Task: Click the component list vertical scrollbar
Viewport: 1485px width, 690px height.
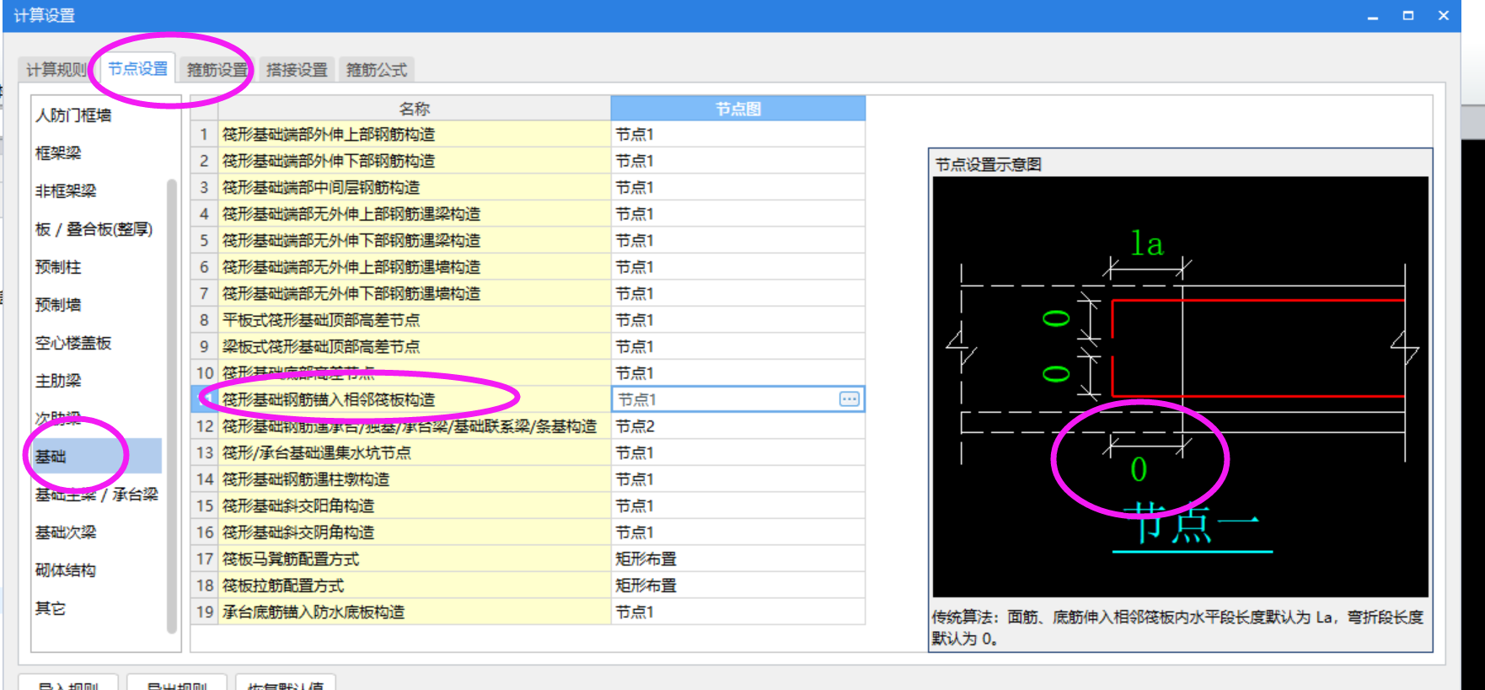Action: [172, 404]
